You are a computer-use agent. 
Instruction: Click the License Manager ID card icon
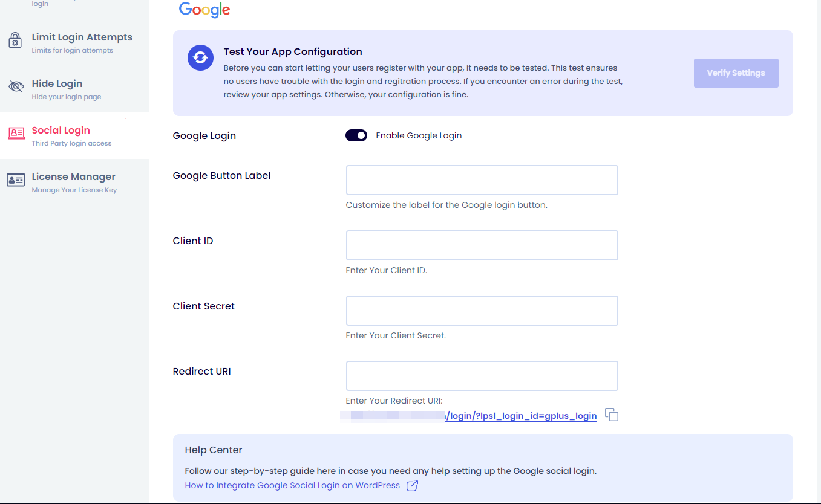(x=16, y=180)
